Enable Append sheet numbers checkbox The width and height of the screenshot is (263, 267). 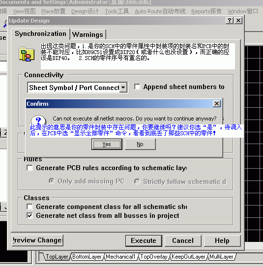pyautogui.click(x=137, y=87)
